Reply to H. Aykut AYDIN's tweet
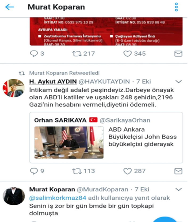188x222 pixels. (34, 171)
